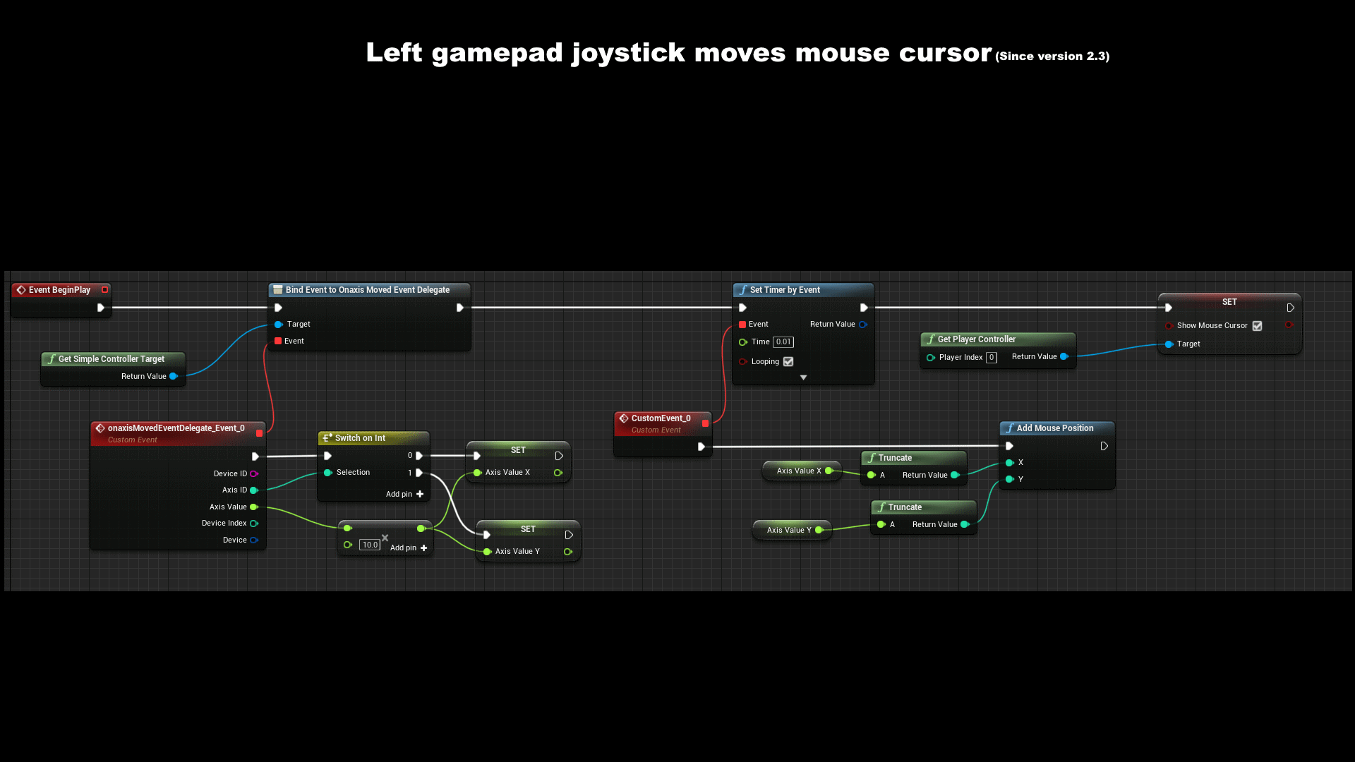Click Event BeginPlay execution output pin
This screenshot has width=1355, height=762.
point(101,308)
